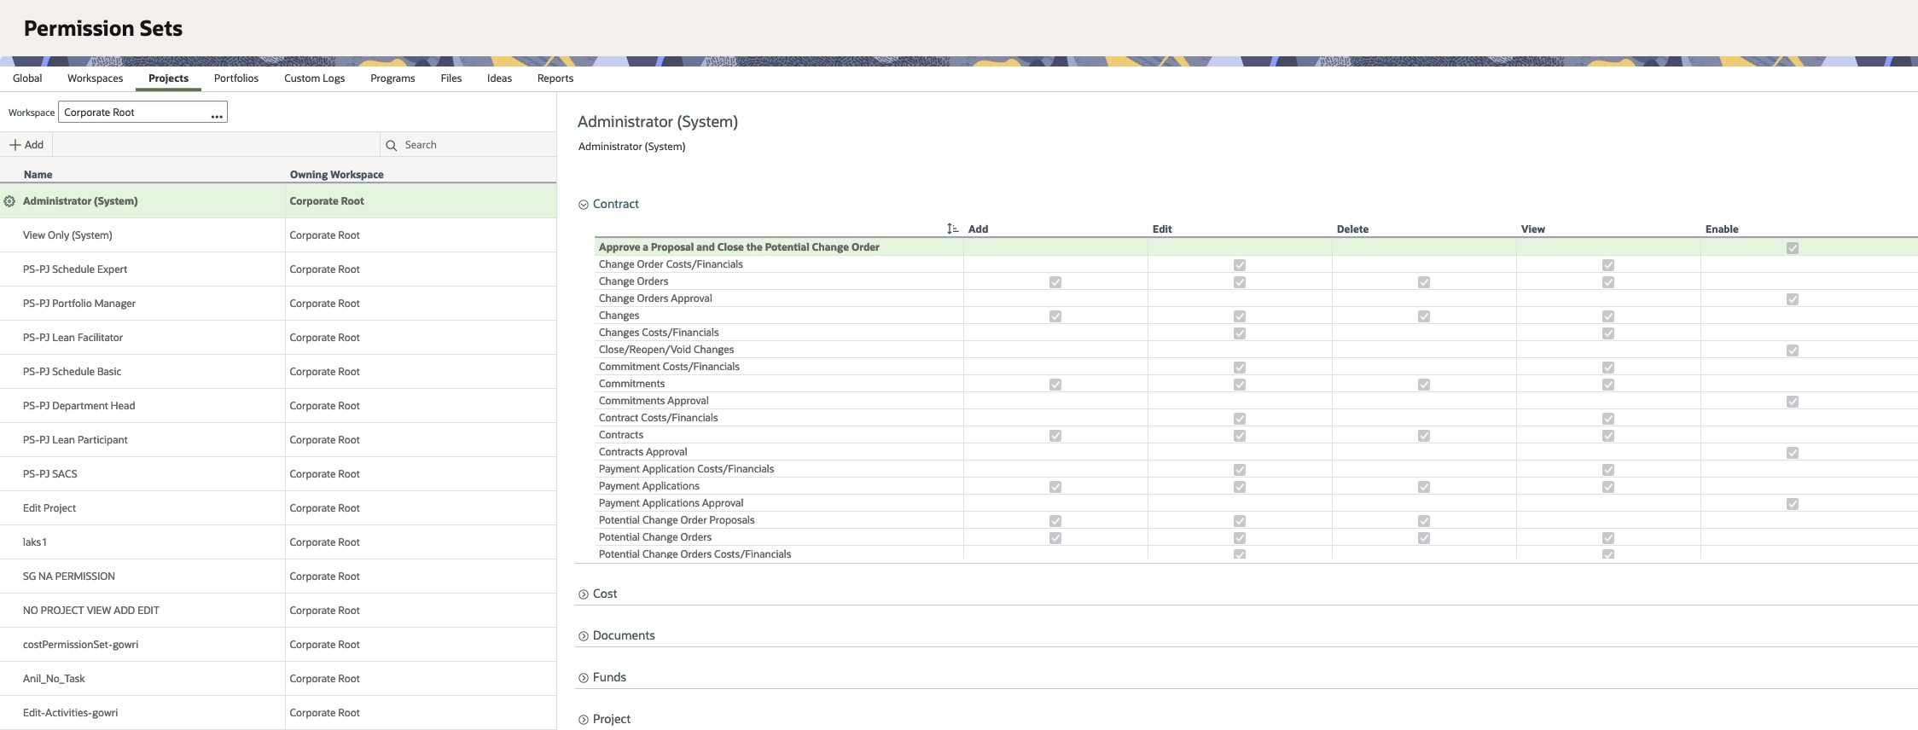Click the gear icon beside Administrator (System)
Image resolution: width=1918 pixels, height=730 pixels.
click(x=9, y=201)
